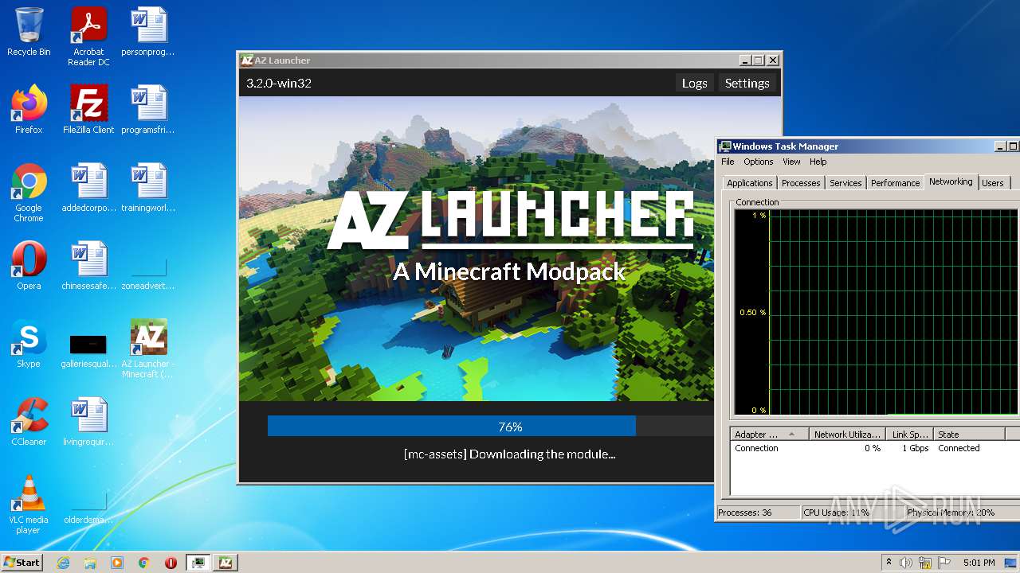Click the 3.2.0-win32 version label
The height and width of the screenshot is (573, 1020).
[279, 83]
